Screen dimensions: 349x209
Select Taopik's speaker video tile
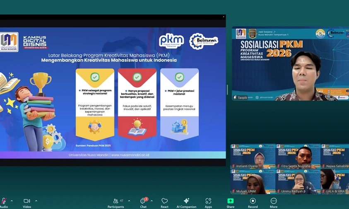point(290,64)
